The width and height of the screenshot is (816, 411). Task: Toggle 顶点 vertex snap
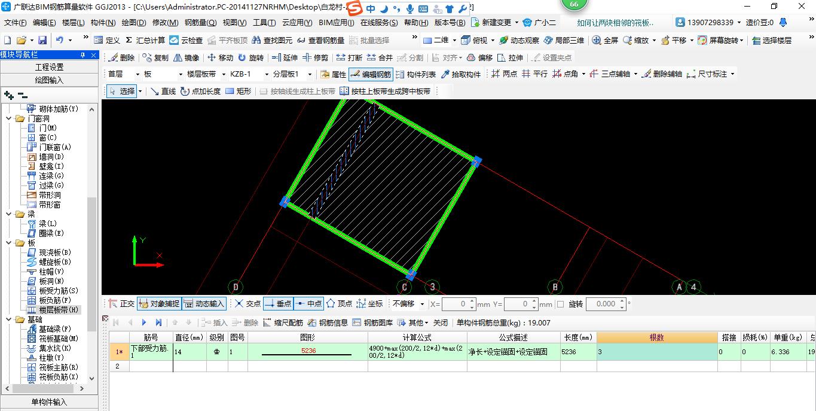tap(339, 304)
